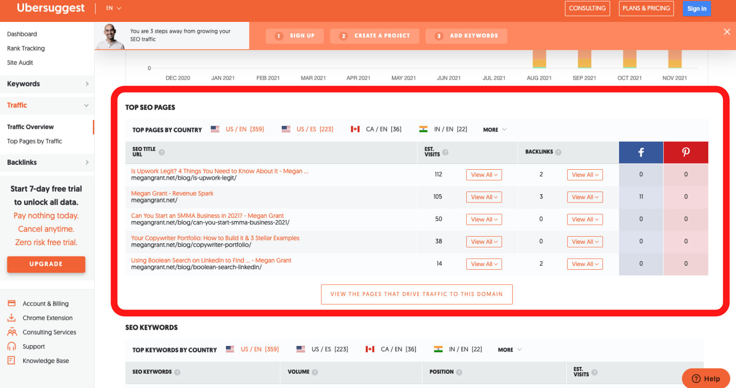Click the Support headset icon
Image resolution: width=736 pixels, height=388 pixels.
12,346
